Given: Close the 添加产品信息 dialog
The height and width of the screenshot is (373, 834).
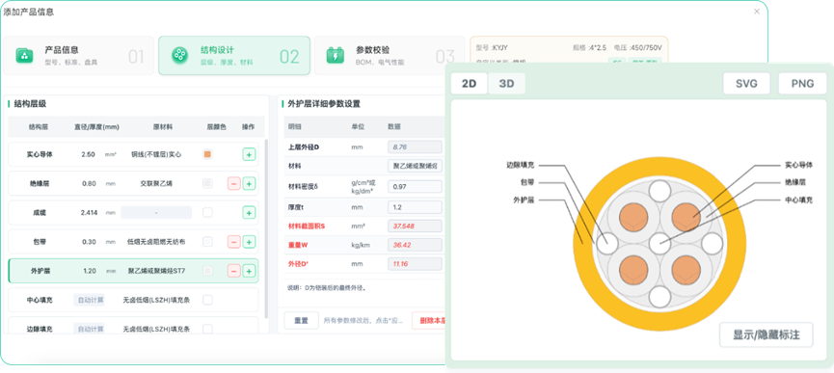Looking at the screenshot, I should (757, 12).
